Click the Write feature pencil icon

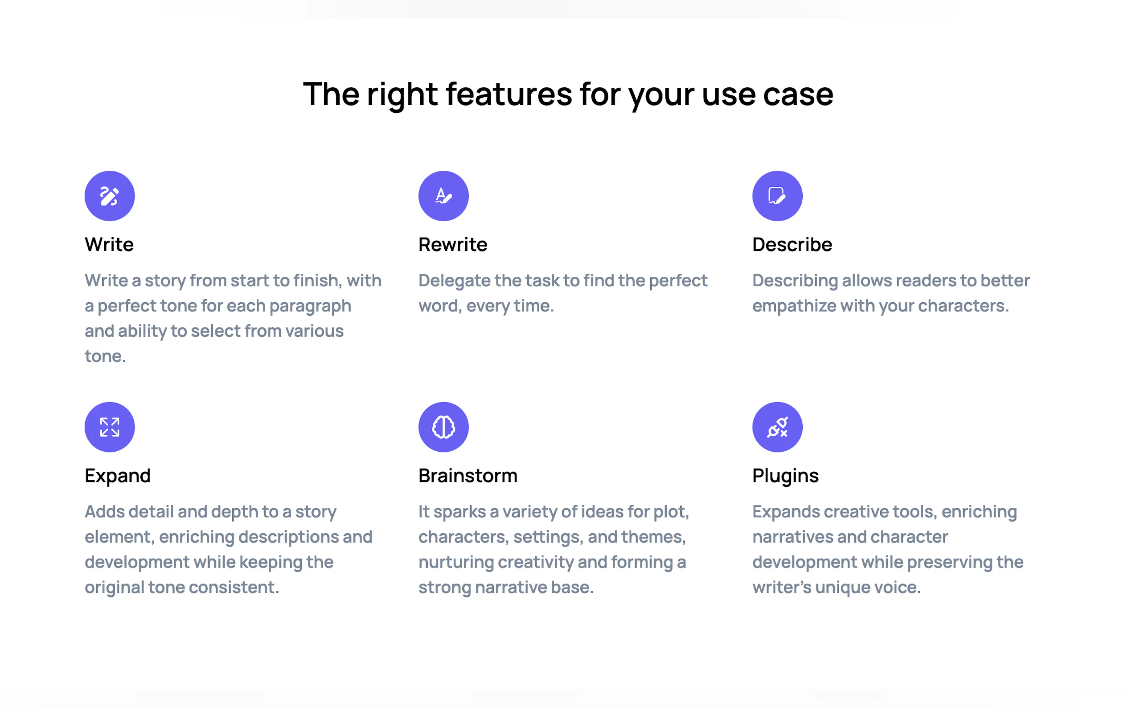coord(110,196)
